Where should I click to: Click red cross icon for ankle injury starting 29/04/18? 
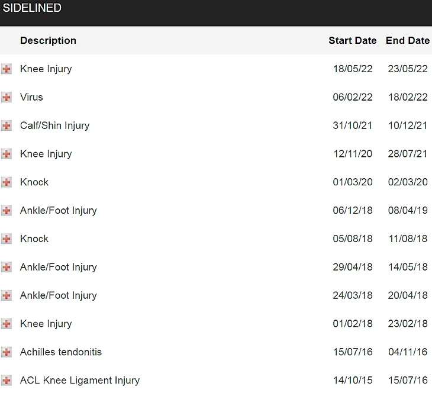click(x=7, y=267)
